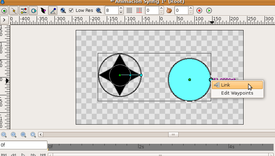
Task: Toggle width handles visibility button
Action: tap(43, 10)
